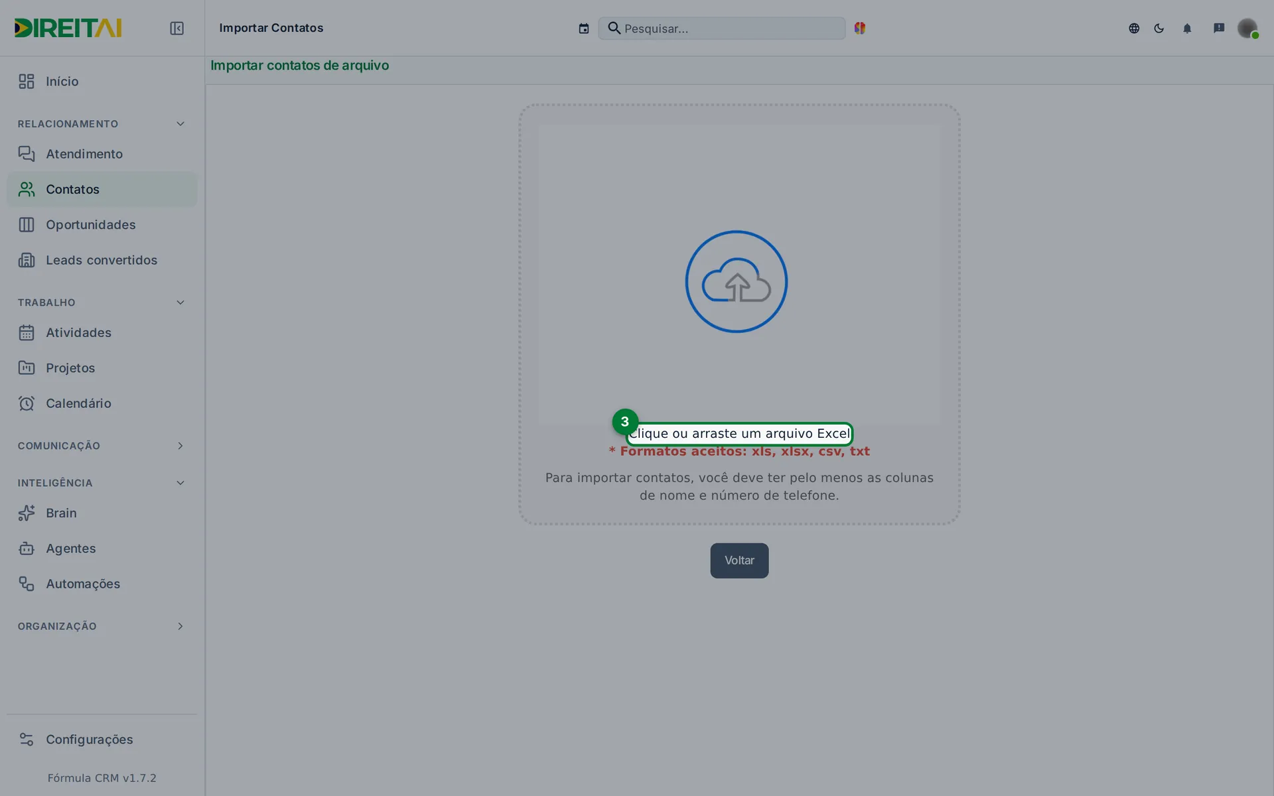The width and height of the screenshot is (1274, 796).
Task: Click the DIREITAI logo
Action: point(68,28)
